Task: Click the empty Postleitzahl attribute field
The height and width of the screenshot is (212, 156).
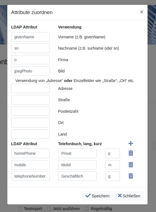Action: click(30, 111)
